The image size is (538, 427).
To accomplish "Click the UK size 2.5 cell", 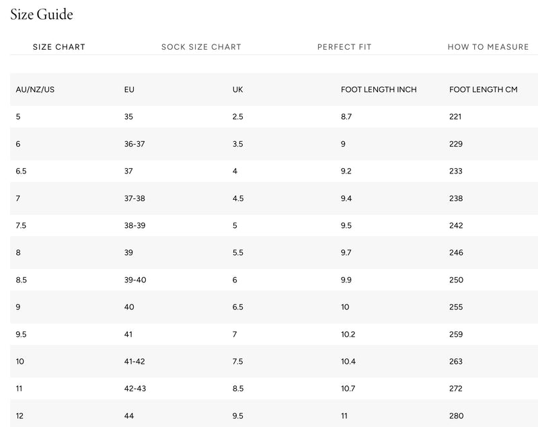I will pos(237,116).
